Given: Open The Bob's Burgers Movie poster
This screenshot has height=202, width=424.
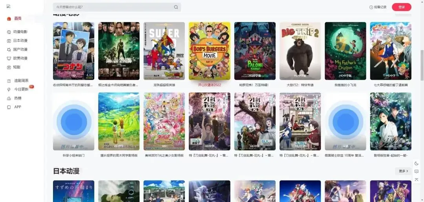Looking at the screenshot, I should [x=210, y=51].
